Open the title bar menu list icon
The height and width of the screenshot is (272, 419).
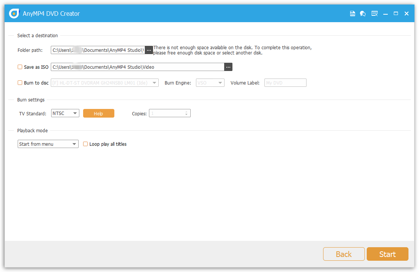point(374,14)
